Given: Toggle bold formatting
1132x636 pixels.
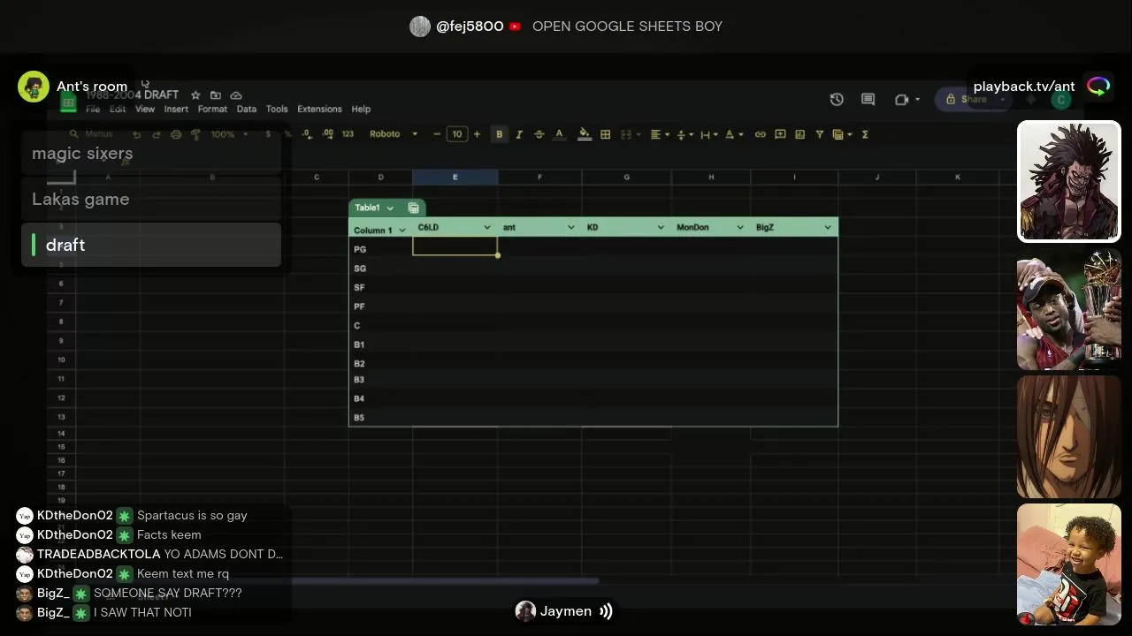Looking at the screenshot, I should [499, 134].
